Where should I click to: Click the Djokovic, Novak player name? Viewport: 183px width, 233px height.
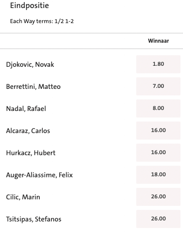[30, 65]
